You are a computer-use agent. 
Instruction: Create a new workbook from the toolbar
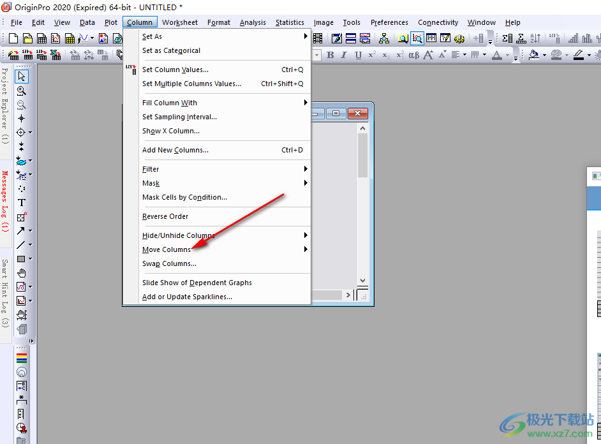(41, 38)
